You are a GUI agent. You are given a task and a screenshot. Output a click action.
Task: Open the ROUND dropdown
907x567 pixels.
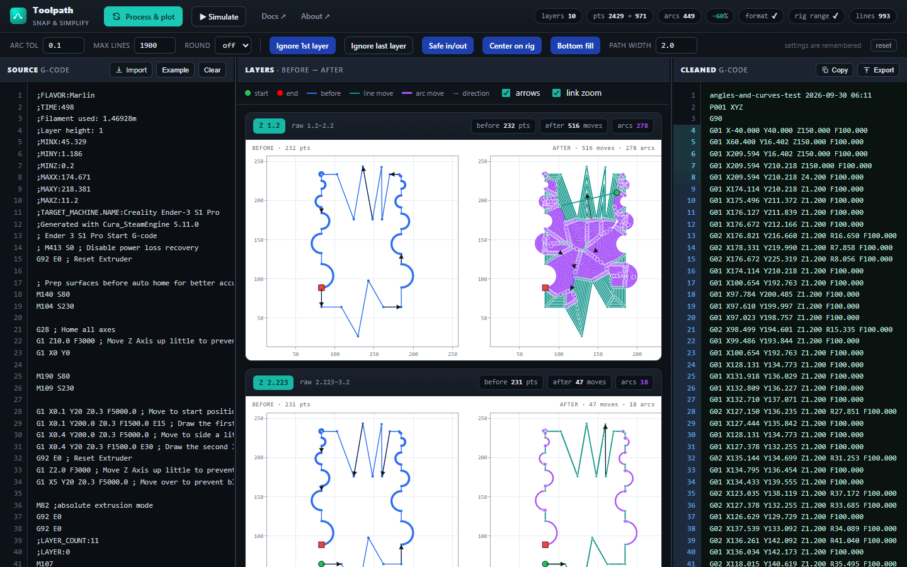[x=233, y=45]
